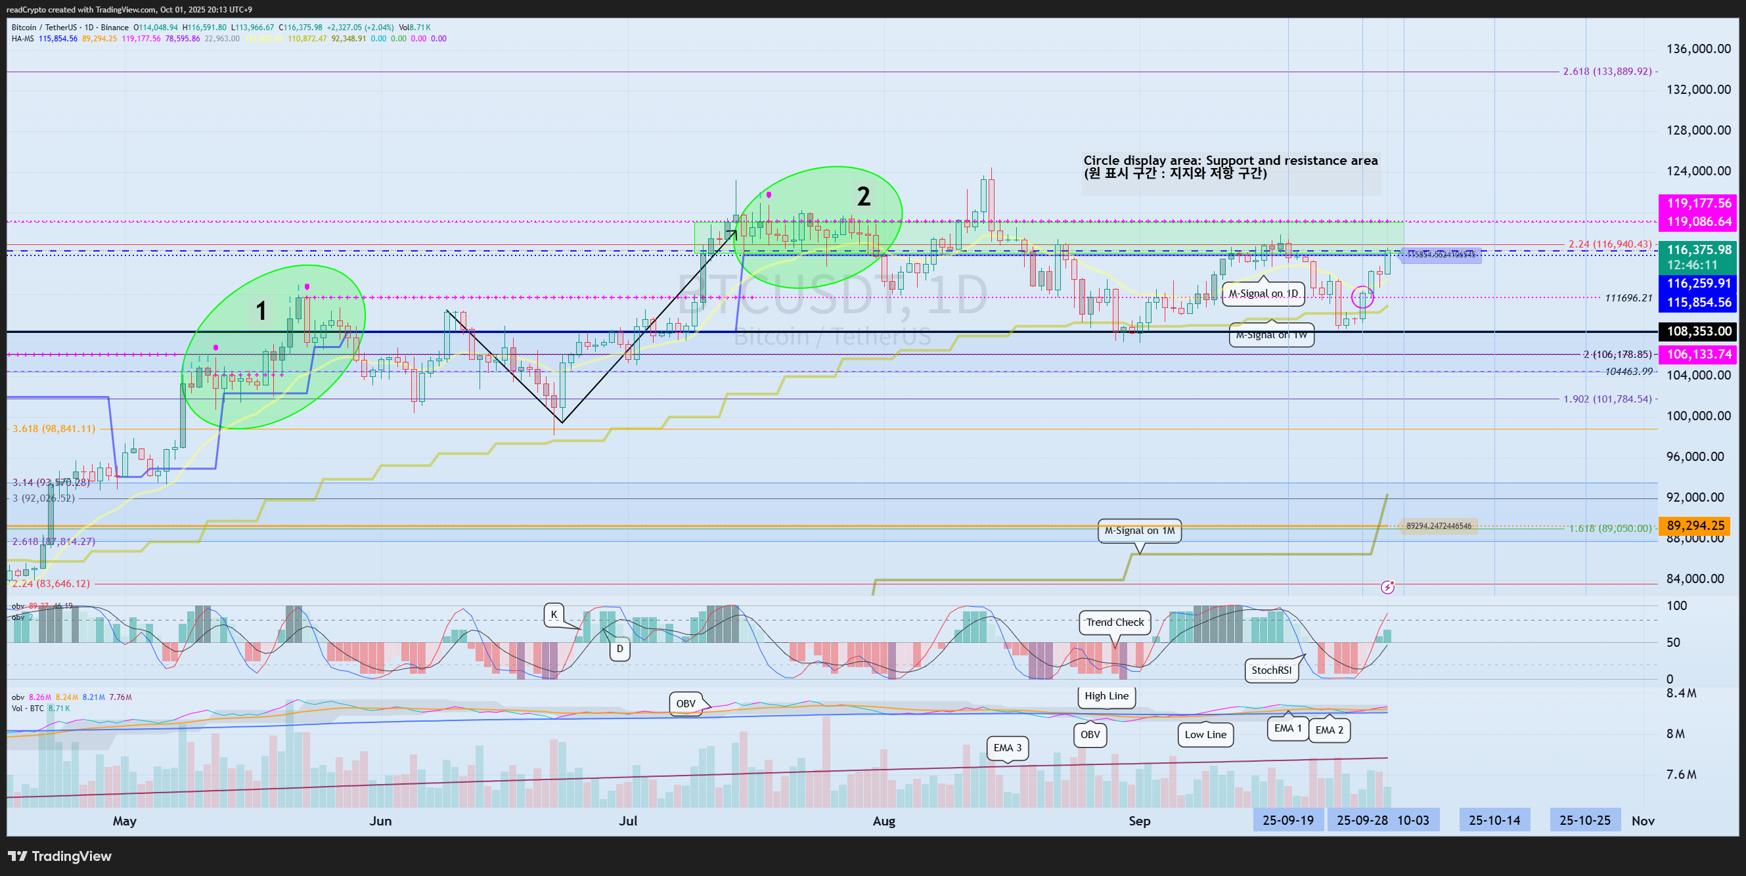1746x876 pixels.
Task: Click the 25-09-28 date marker
Action: [x=1362, y=820]
